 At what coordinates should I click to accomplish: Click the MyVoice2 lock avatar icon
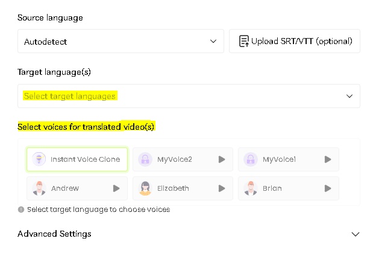pos(145,159)
